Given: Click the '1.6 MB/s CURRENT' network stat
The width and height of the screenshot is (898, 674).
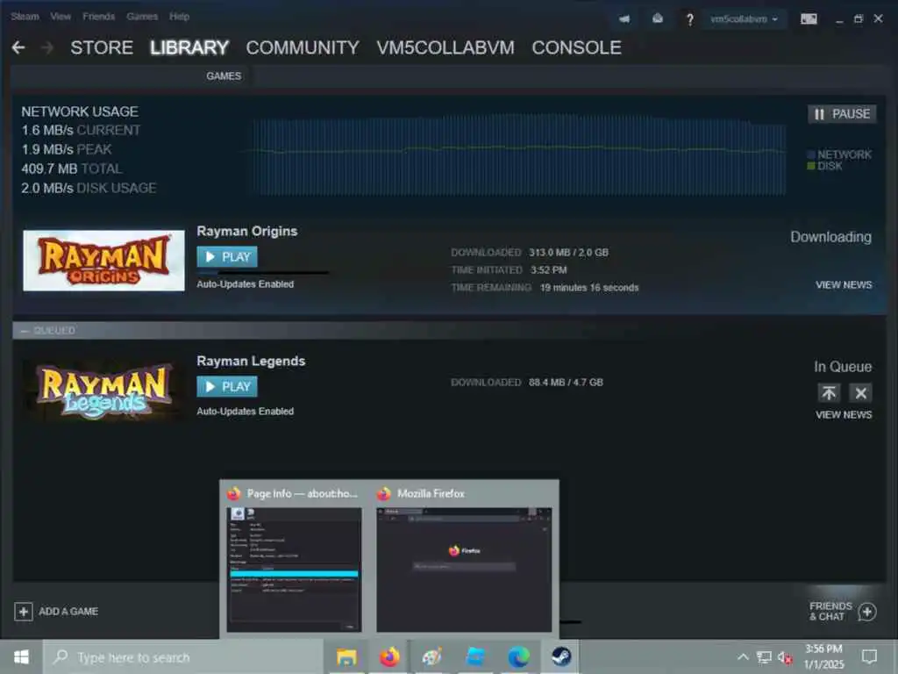Looking at the screenshot, I should 81,131.
